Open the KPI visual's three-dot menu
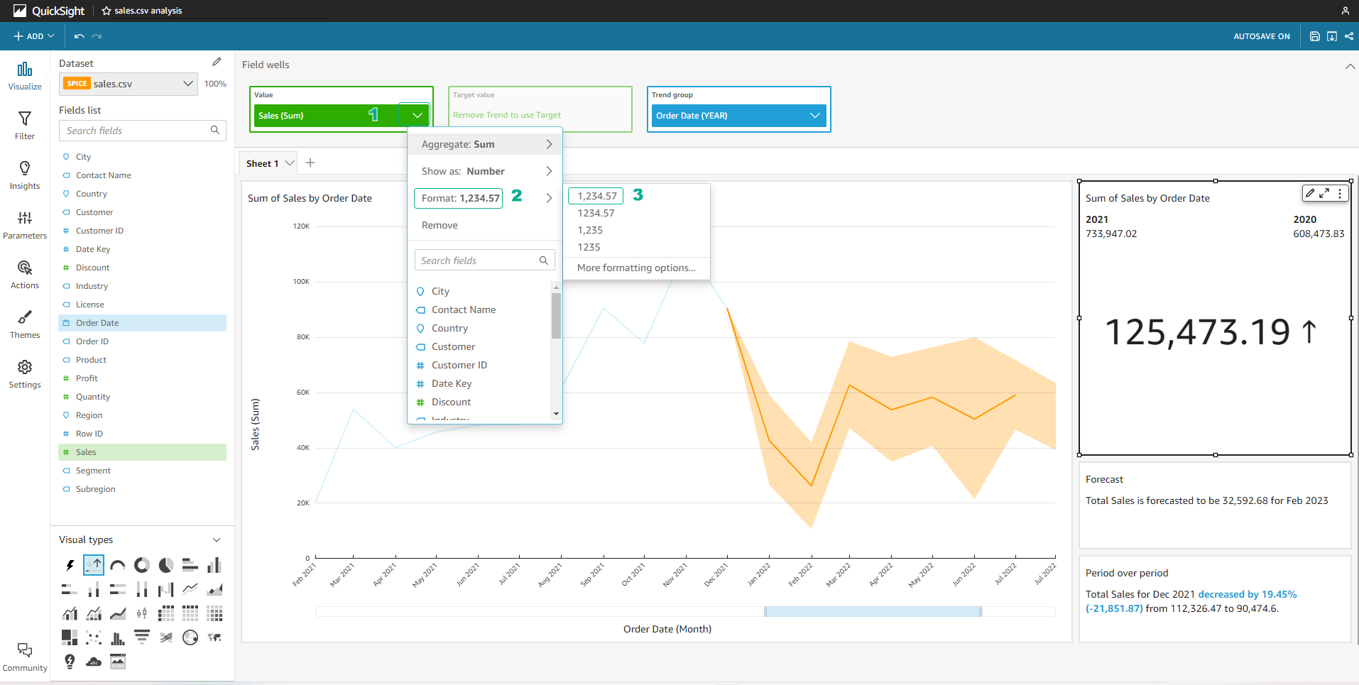The image size is (1359, 685). point(1340,193)
